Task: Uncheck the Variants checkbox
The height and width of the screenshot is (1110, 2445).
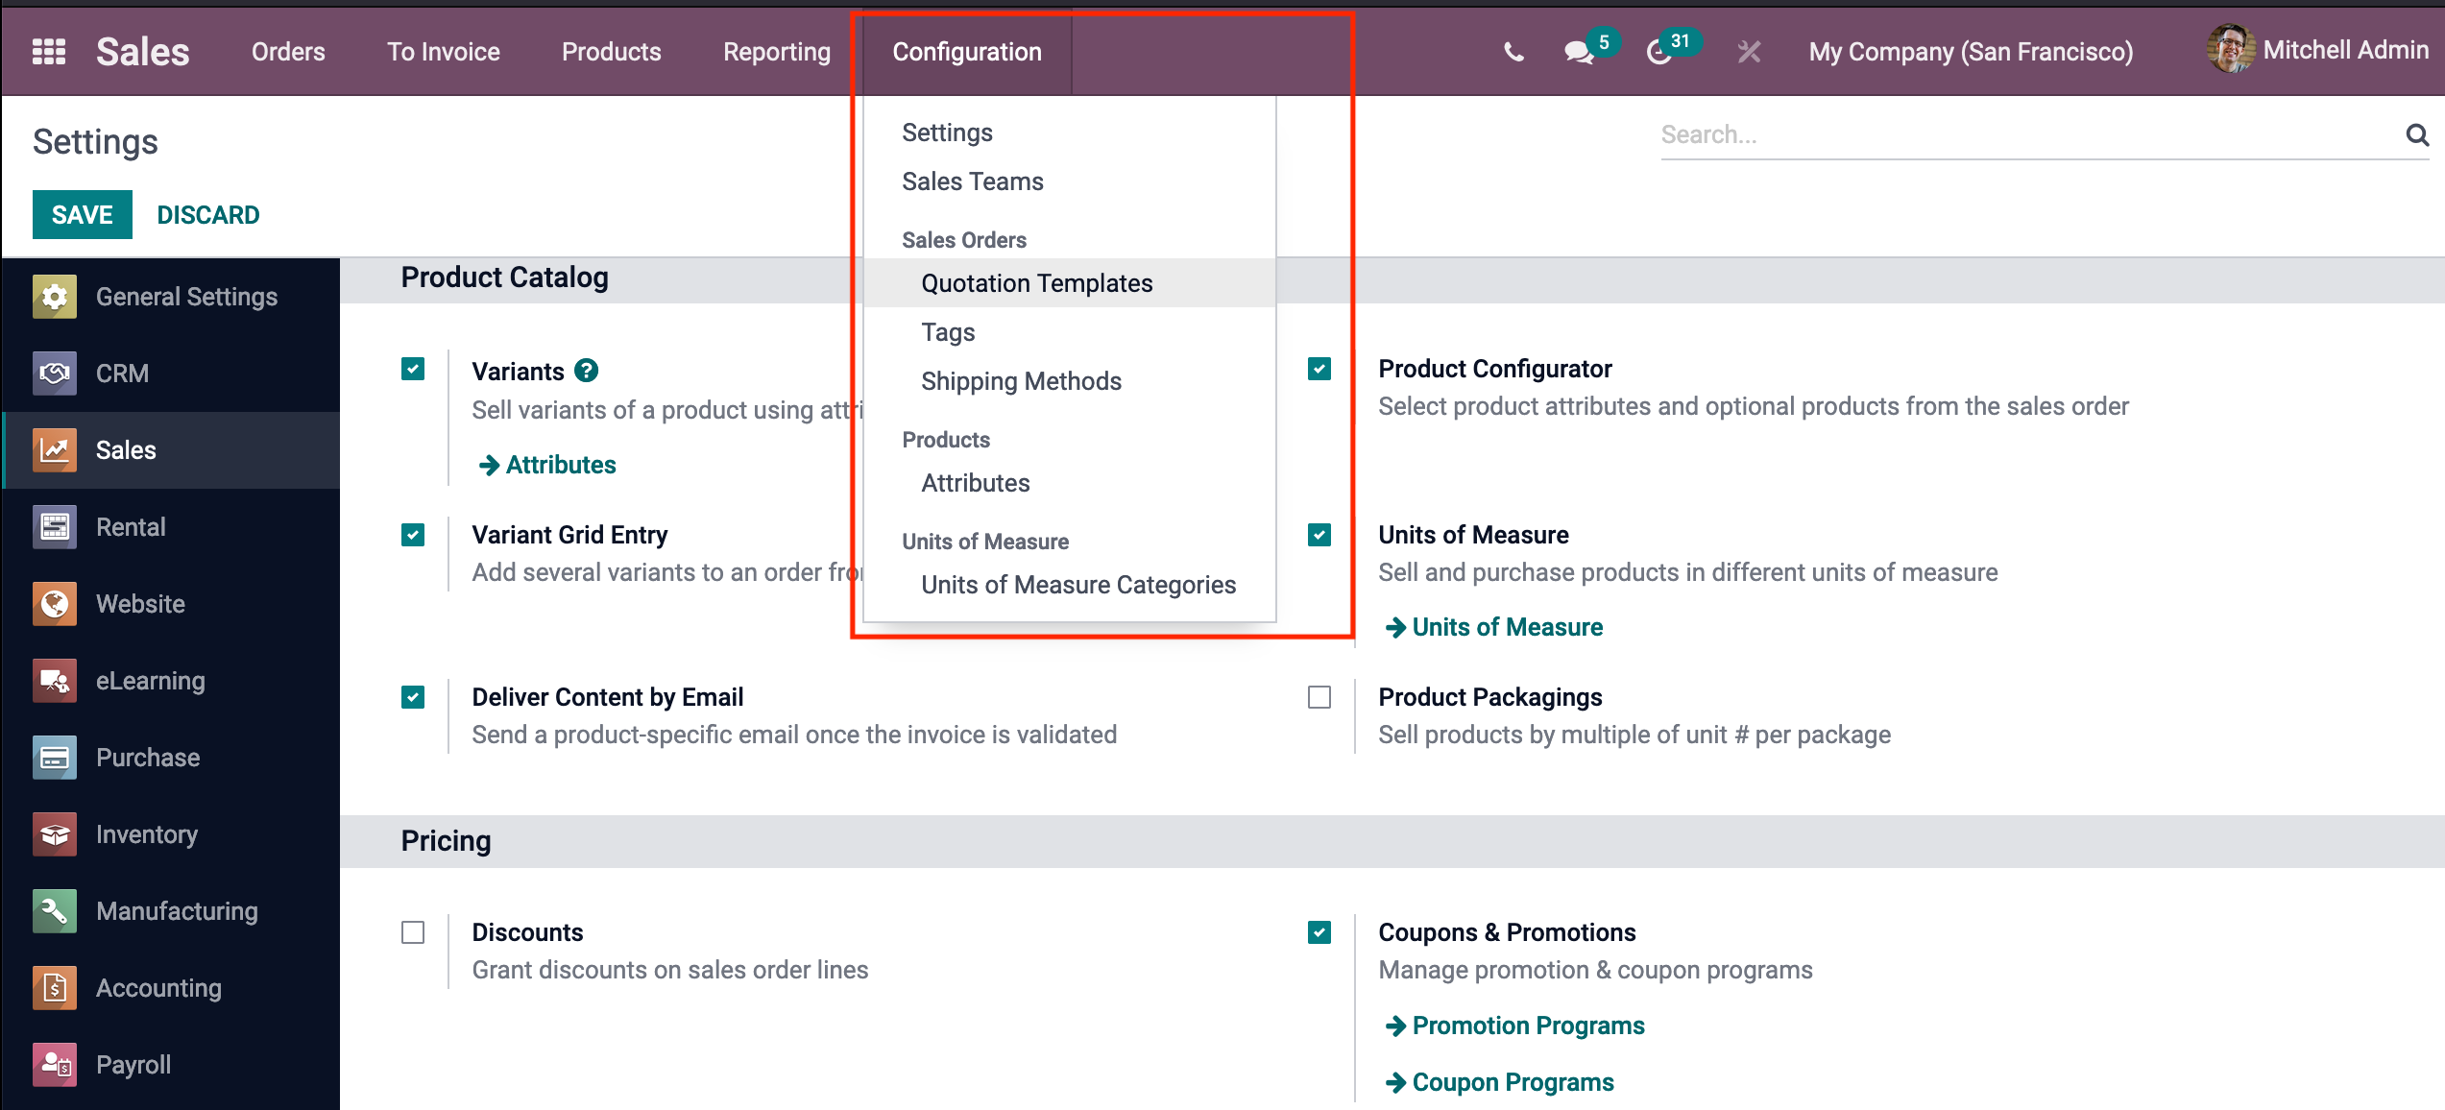Action: point(413,369)
